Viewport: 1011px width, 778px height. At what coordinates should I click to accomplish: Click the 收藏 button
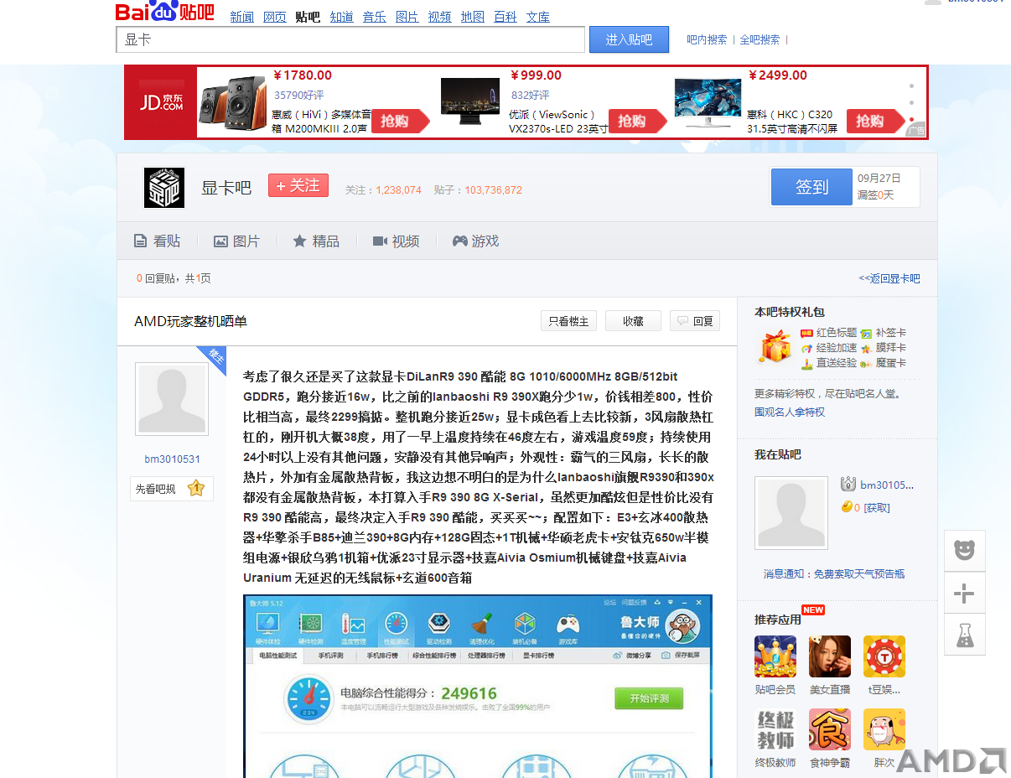tap(633, 321)
